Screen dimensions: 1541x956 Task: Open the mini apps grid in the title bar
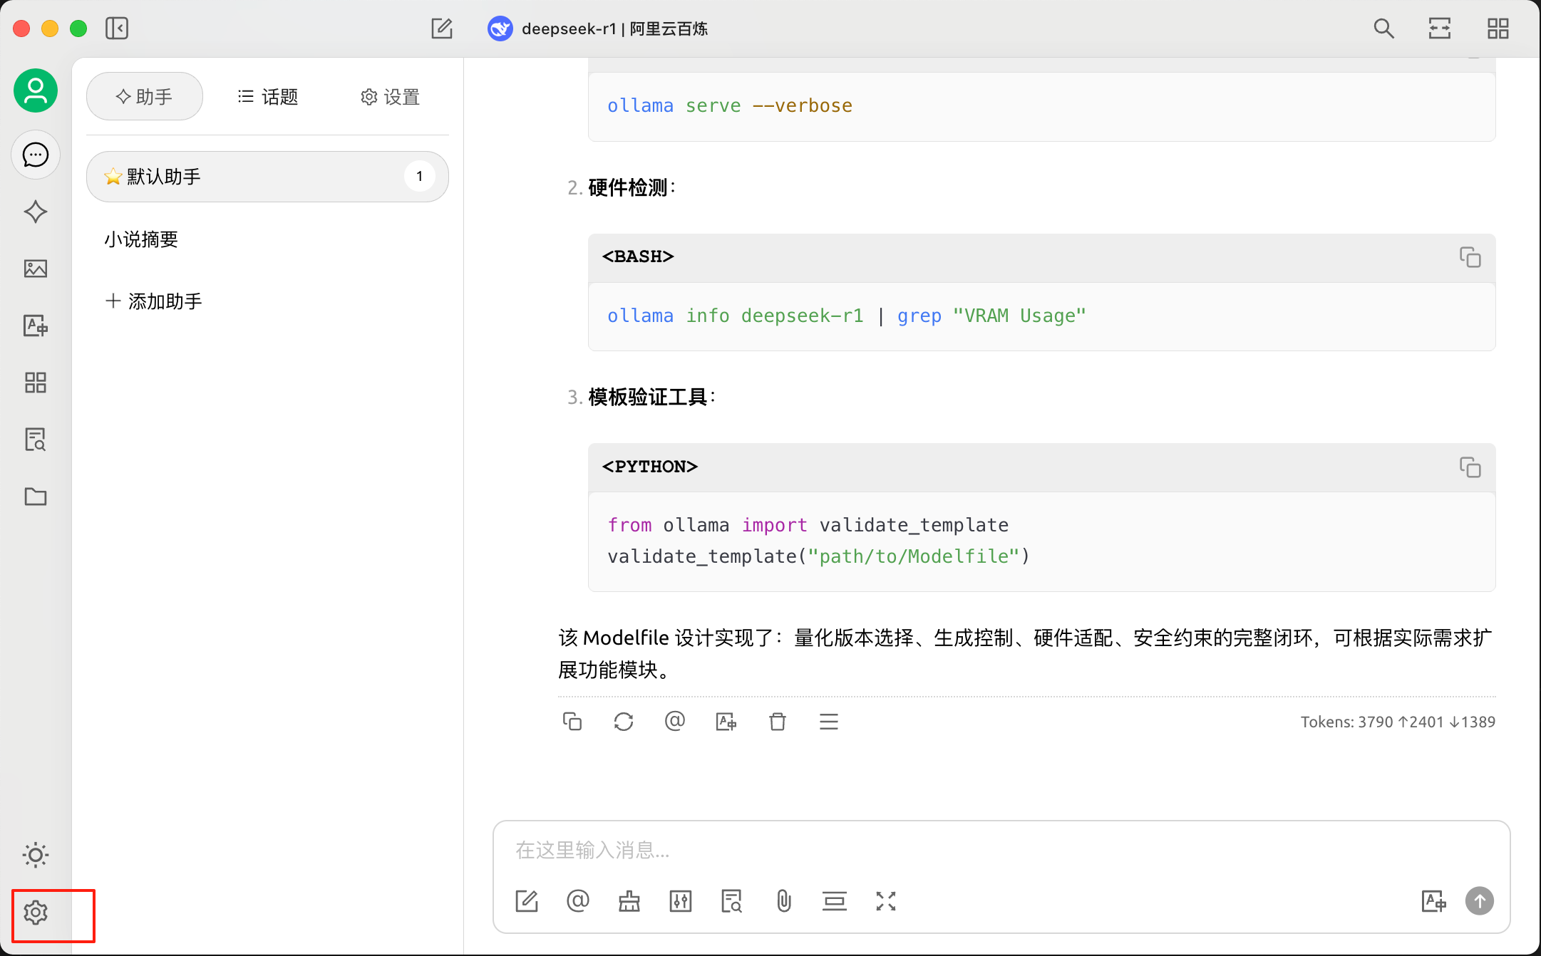point(1498,28)
